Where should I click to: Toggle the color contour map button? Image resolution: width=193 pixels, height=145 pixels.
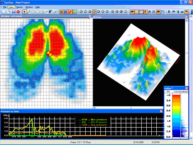click(x=74, y=12)
